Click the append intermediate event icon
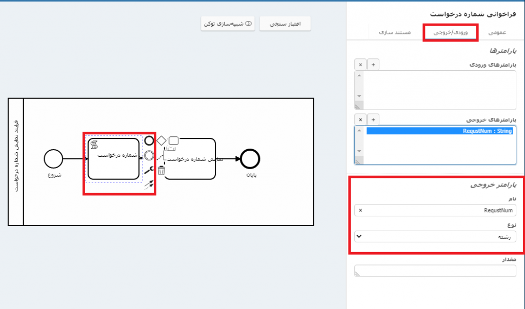The image size is (525, 309). pyautogui.click(x=149, y=156)
